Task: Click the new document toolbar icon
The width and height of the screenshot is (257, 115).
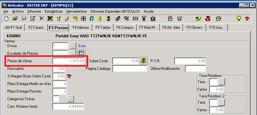Action: 7,18
